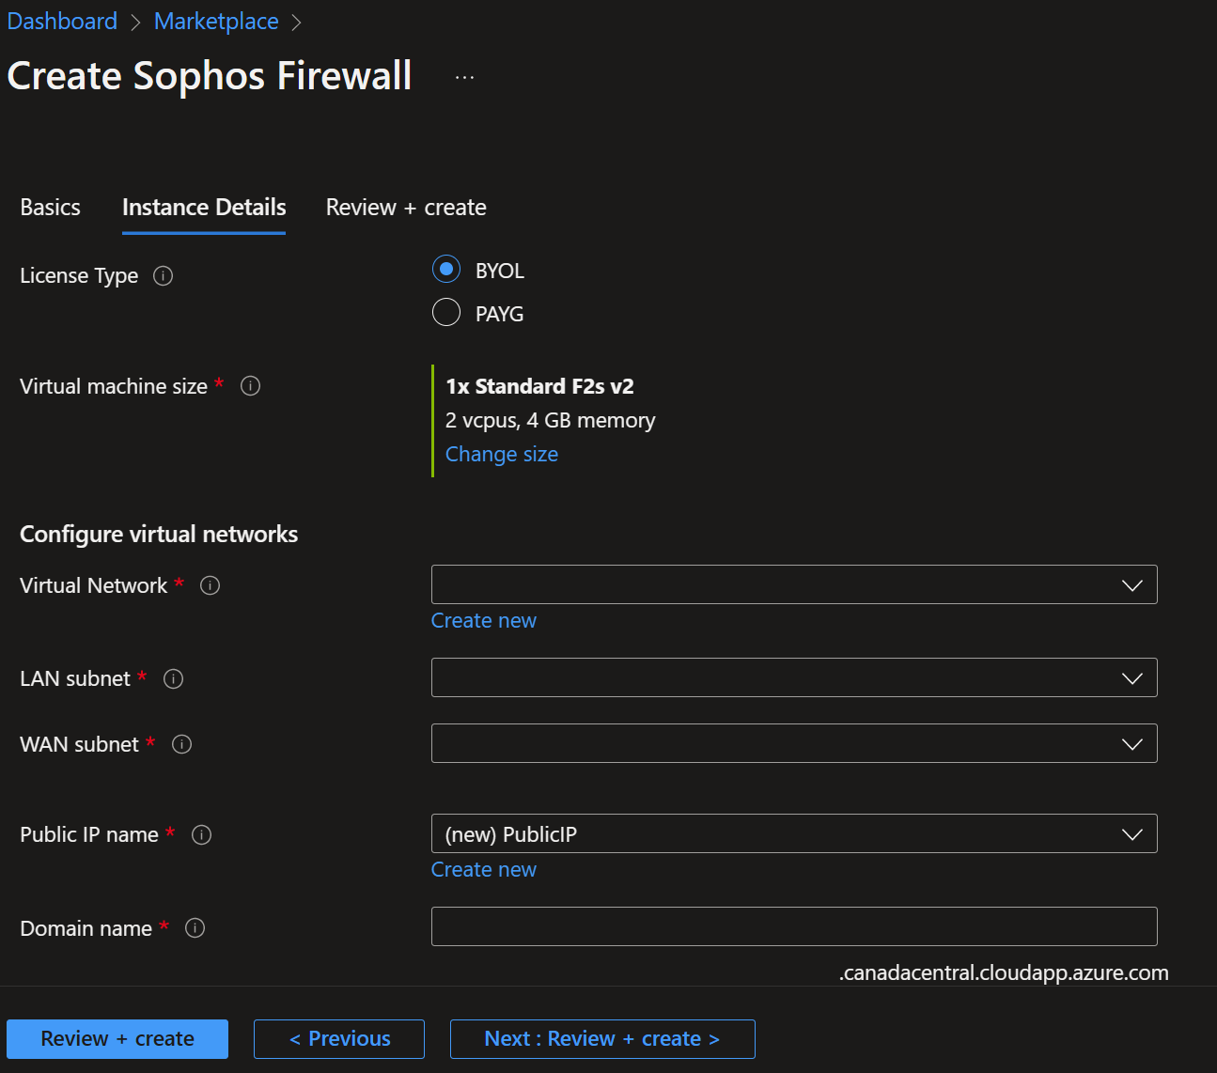Click the 'Create Sophos Firewall' page title
Image resolution: width=1217 pixels, height=1073 pixels.
tap(210, 76)
